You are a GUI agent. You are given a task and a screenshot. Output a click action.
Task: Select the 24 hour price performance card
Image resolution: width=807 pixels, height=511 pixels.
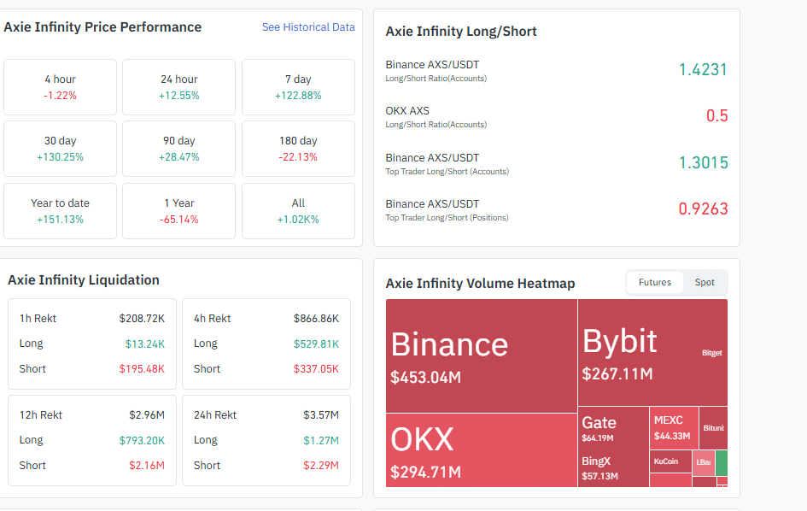[x=178, y=87]
